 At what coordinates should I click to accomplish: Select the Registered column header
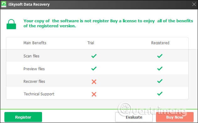coord(160,43)
